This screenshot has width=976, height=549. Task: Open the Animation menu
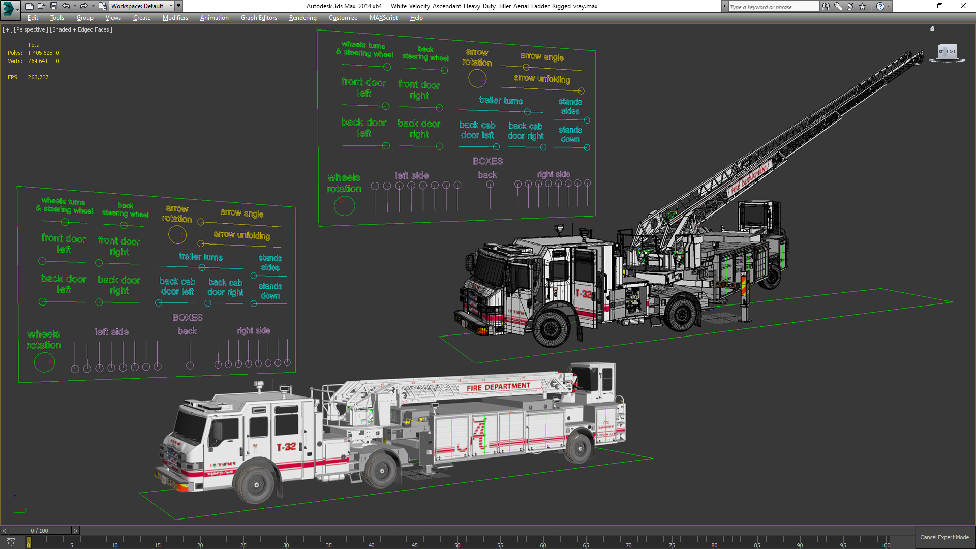(x=214, y=18)
